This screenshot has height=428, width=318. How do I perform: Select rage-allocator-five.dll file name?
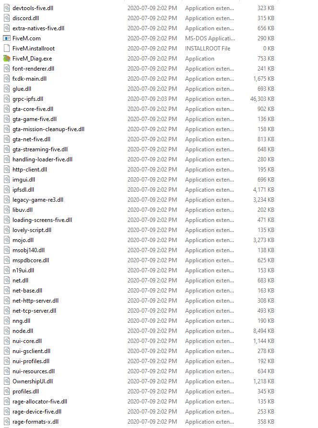40,402
